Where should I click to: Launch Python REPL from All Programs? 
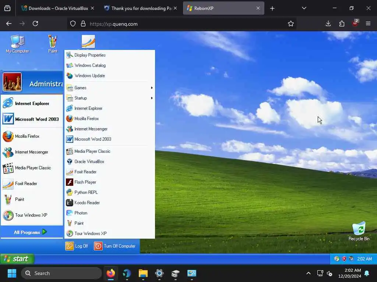(x=110, y=192)
